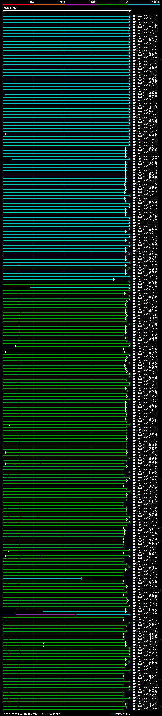Image resolution: width=162 pixels, height=716 pixels.
Task: Select UniRef100_Q38IX1 label
Action: (x=145, y=70)
